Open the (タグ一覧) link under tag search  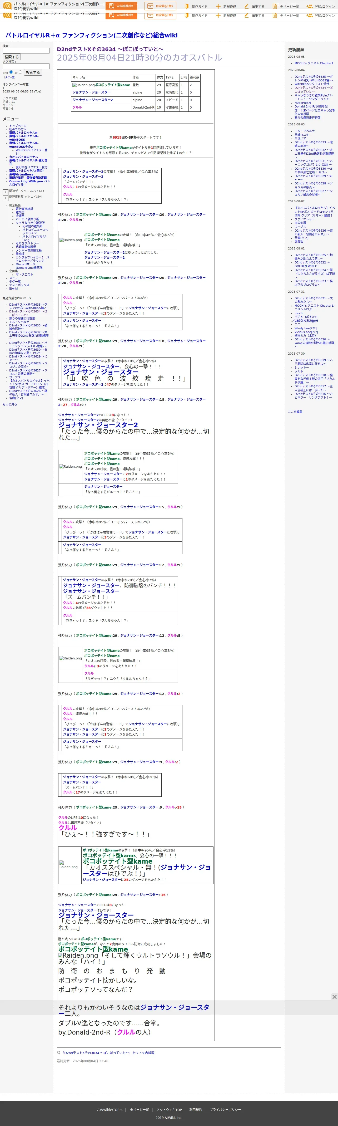pyautogui.click(x=9, y=77)
